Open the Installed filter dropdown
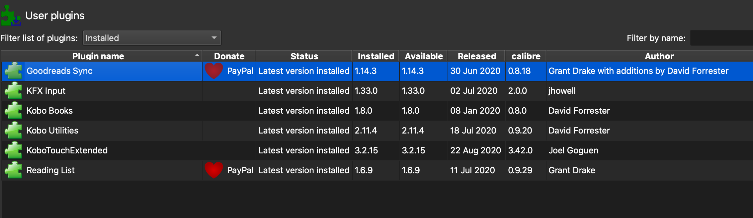 pyautogui.click(x=152, y=38)
